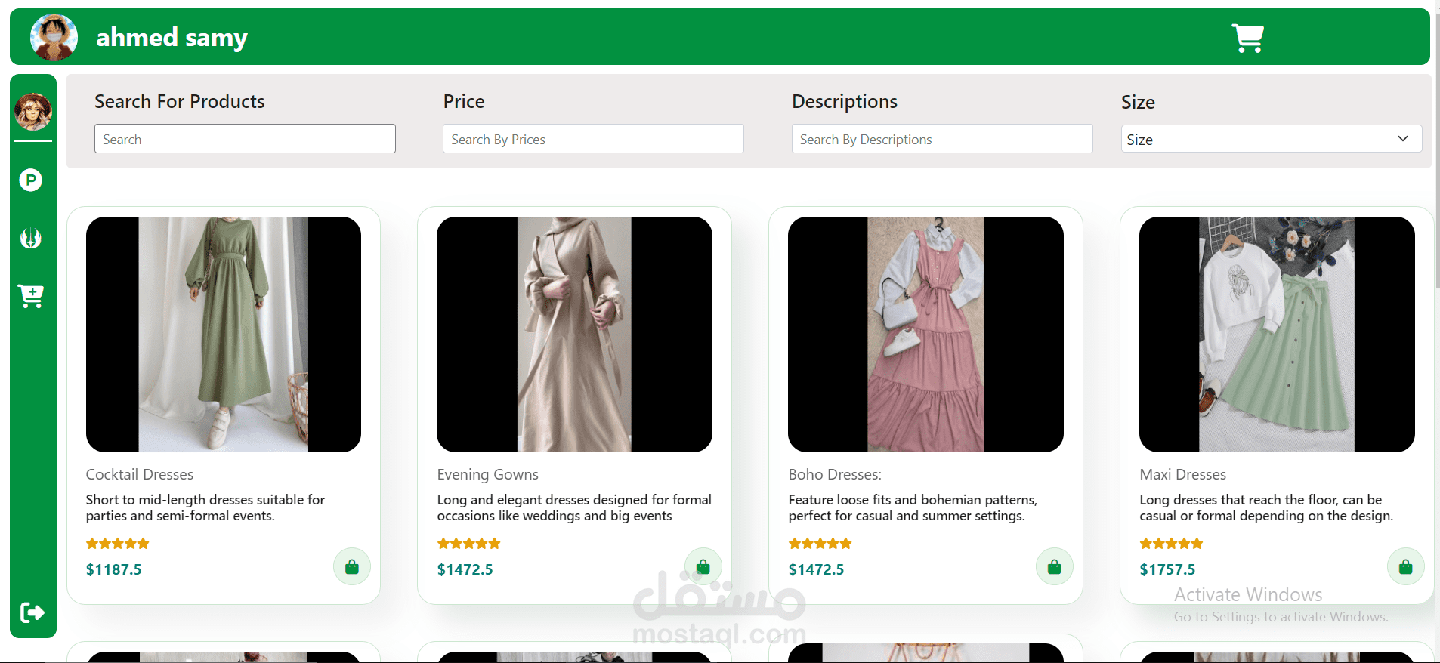Click the $1757.5 price
Image resolution: width=1440 pixels, height=663 pixels.
click(x=1168, y=569)
